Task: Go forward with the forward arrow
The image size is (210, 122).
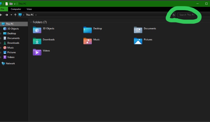Action: click(7, 15)
